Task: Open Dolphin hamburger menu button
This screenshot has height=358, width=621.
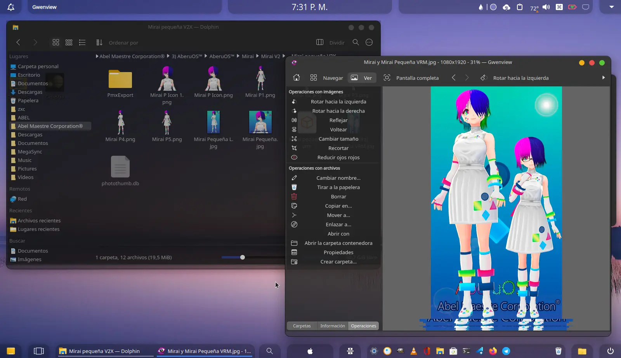Action: pyautogui.click(x=369, y=43)
